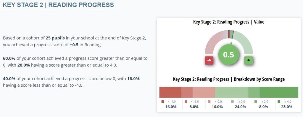Select the light green ≥ 0.0 legend swatch
This screenshot has width=303, height=117.
tap(232, 102)
